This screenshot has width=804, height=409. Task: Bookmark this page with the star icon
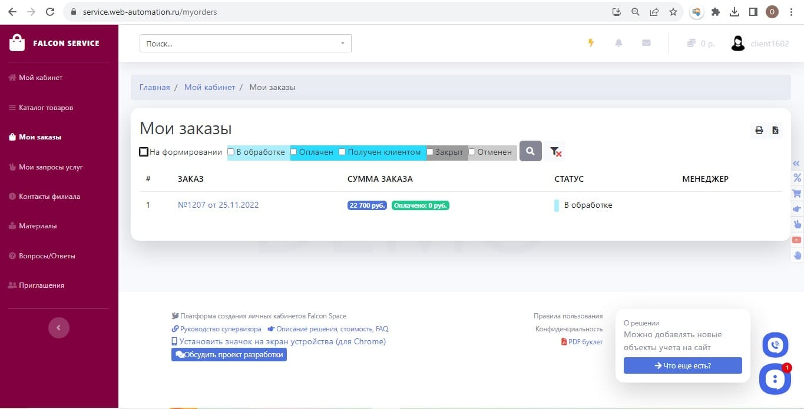tap(673, 12)
